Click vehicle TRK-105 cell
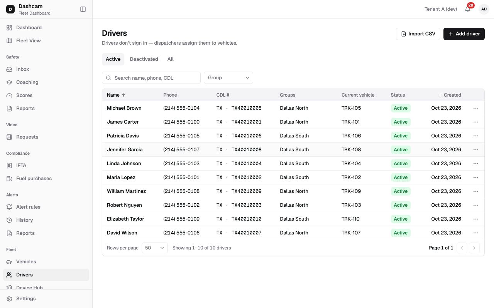This screenshot has height=308, width=494. click(x=351, y=108)
